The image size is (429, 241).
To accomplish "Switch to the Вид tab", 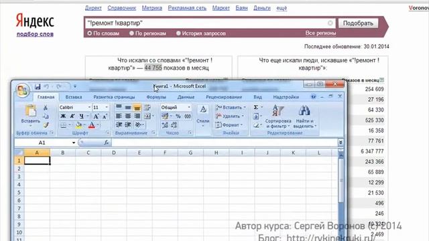I will click(257, 97).
